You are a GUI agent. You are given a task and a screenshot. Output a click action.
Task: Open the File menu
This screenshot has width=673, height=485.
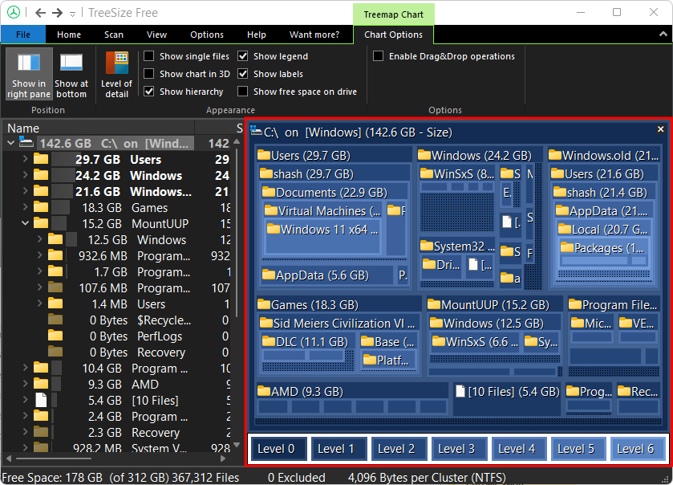coord(22,35)
